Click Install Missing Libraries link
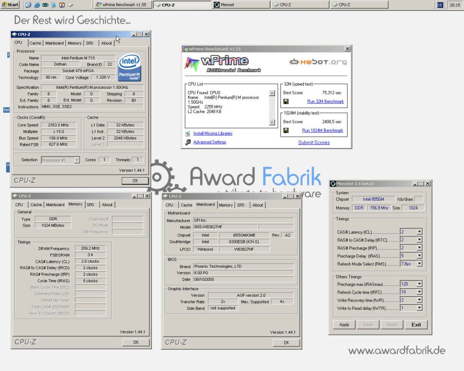Screen dimensions: 464x371 213,134
